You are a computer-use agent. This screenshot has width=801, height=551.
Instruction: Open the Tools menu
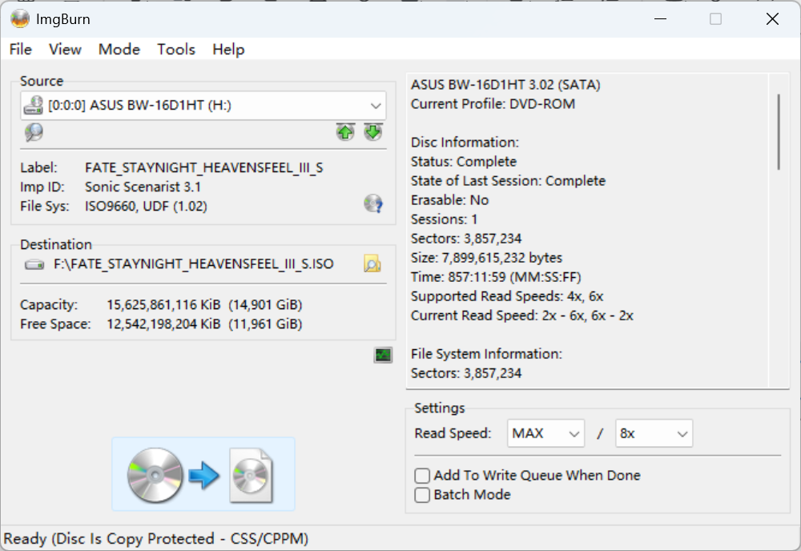coord(176,50)
